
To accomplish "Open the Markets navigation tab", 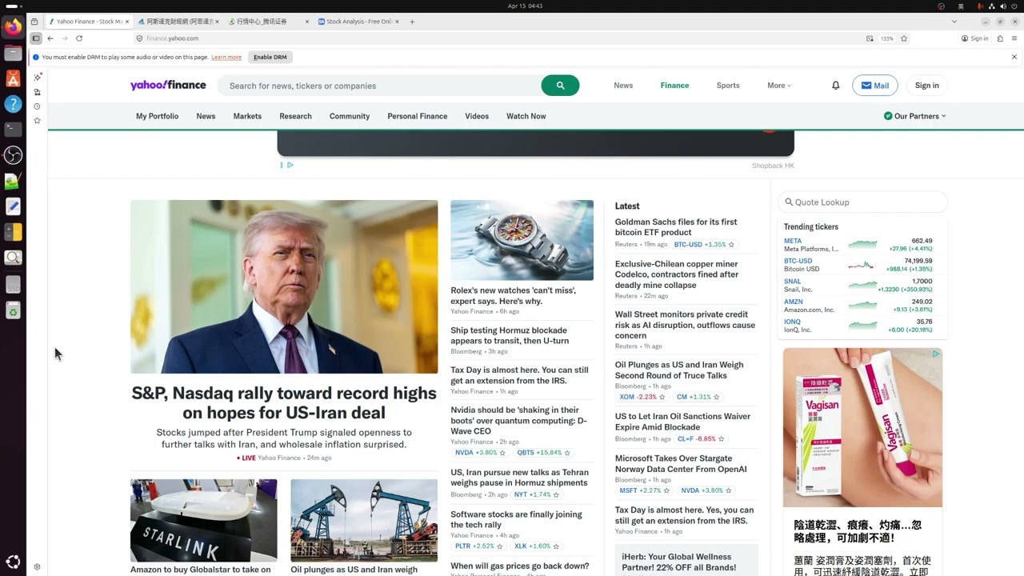I will tap(247, 116).
